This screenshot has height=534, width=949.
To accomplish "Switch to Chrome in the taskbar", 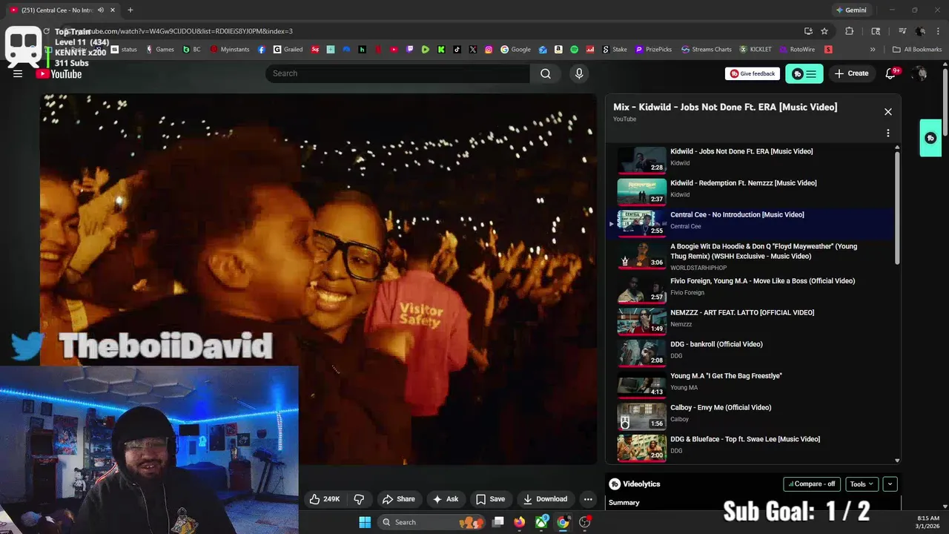I will (x=563, y=522).
